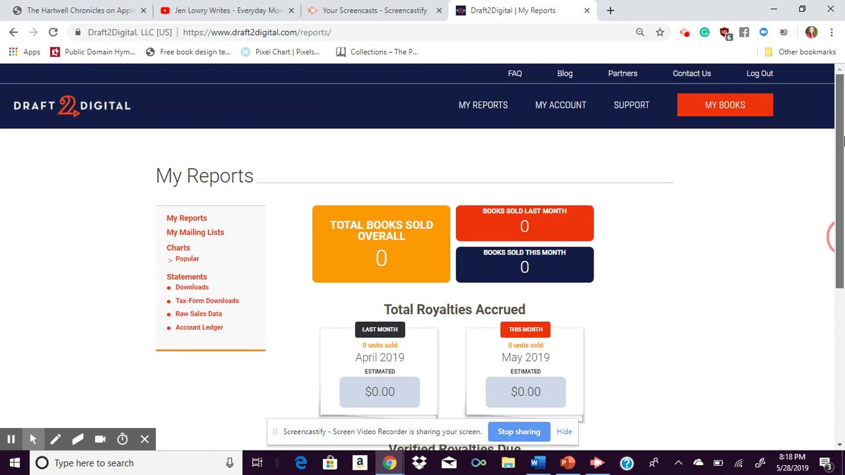Viewport: 845px width, 475px height.
Task: Open Microsoft Edge from the taskbar
Action: [x=300, y=462]
